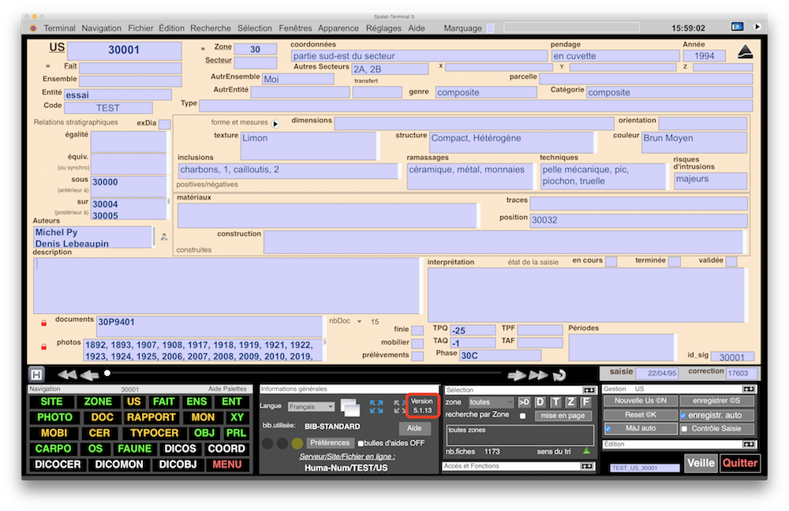Open the Langue 'Français' dropdown

click(311, 407)
